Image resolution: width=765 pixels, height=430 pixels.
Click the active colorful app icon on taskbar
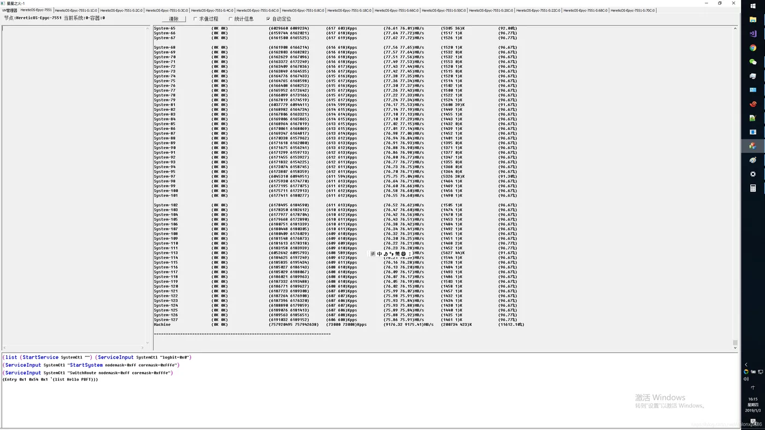tap(753, 146)
